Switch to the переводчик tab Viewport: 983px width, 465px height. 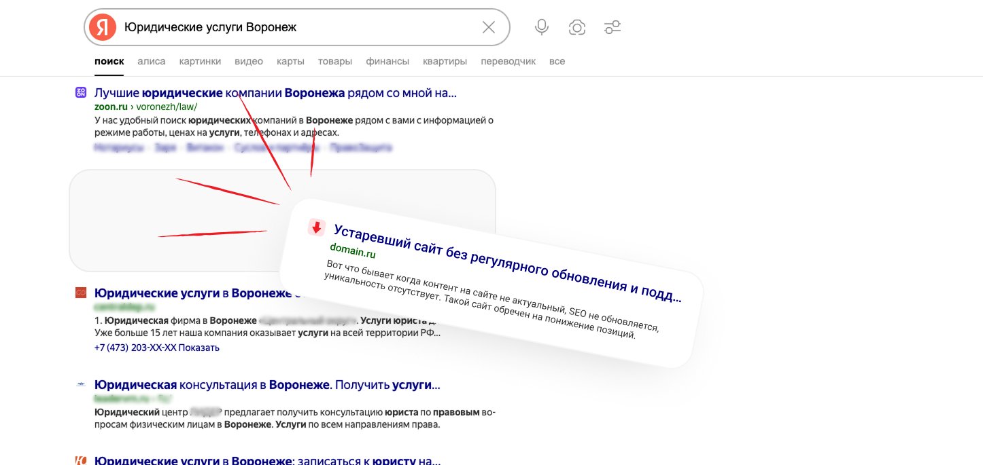508,61
